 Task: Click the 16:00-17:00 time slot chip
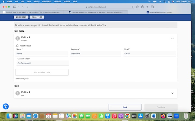click(x=37, y=17)
